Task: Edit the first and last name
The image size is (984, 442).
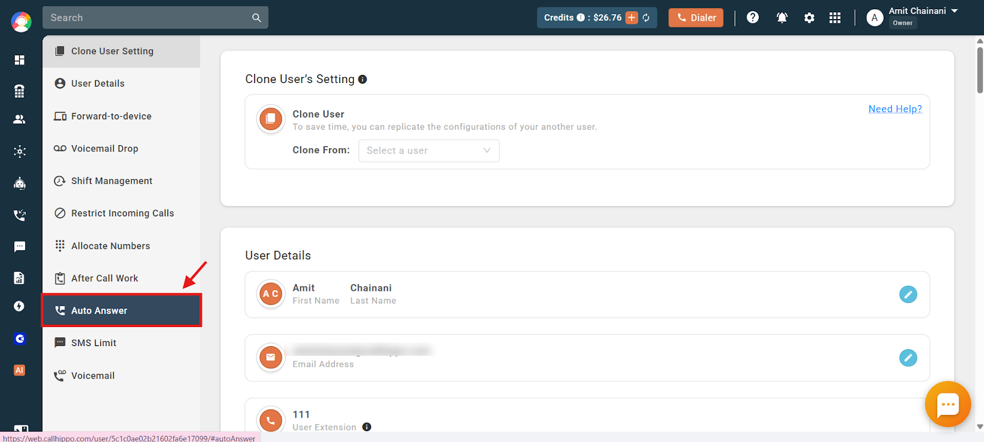Action: click(x=908, y=294)
